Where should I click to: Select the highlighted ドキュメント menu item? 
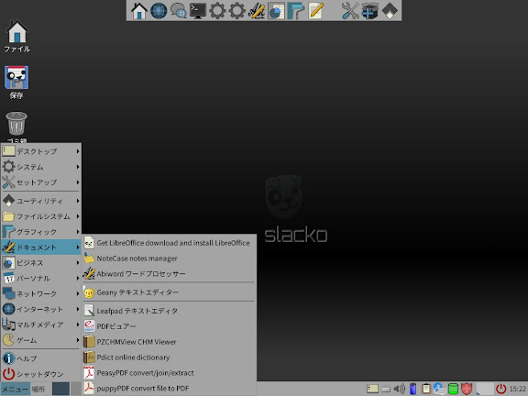41,247
